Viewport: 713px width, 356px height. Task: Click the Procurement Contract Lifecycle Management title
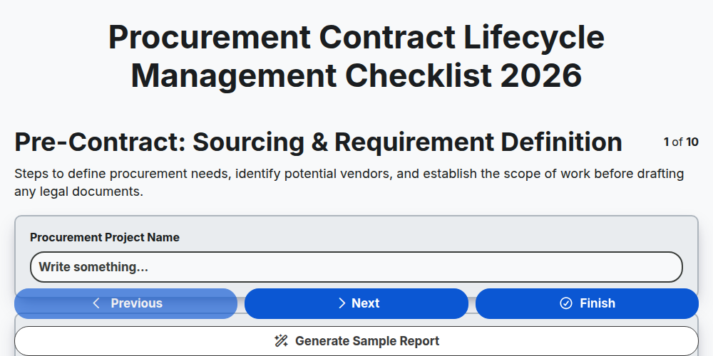(356, 56)
